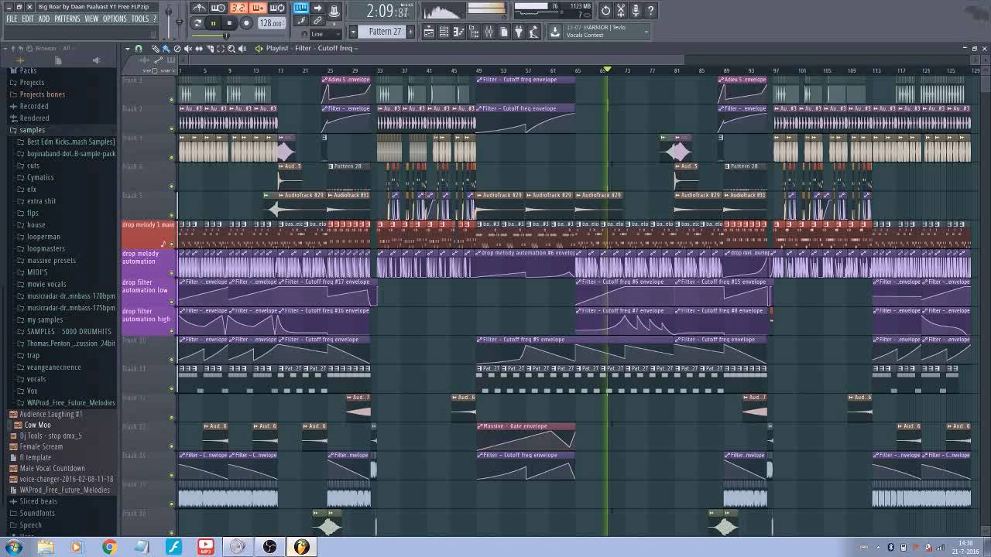The height and width of the screenshot is (557, 991).
Task: Select the Cow Moo sample
Action: [37, 425]
